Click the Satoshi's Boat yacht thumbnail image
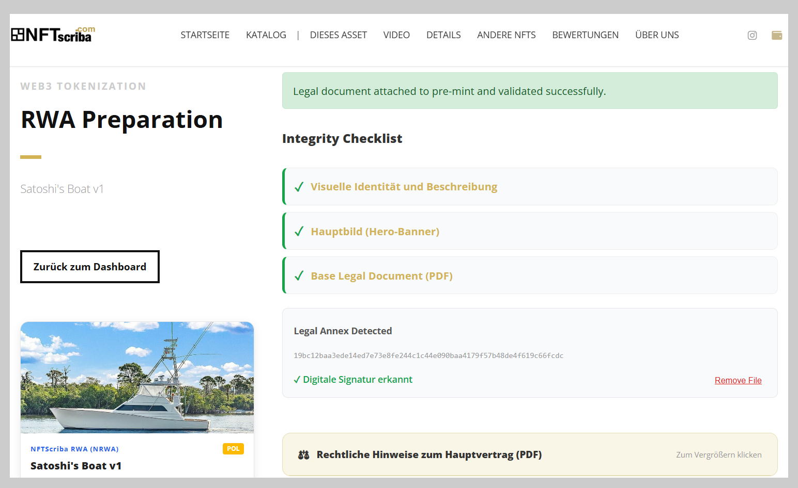Viewport: 798px width, 488px height. [x=137, y=378]
